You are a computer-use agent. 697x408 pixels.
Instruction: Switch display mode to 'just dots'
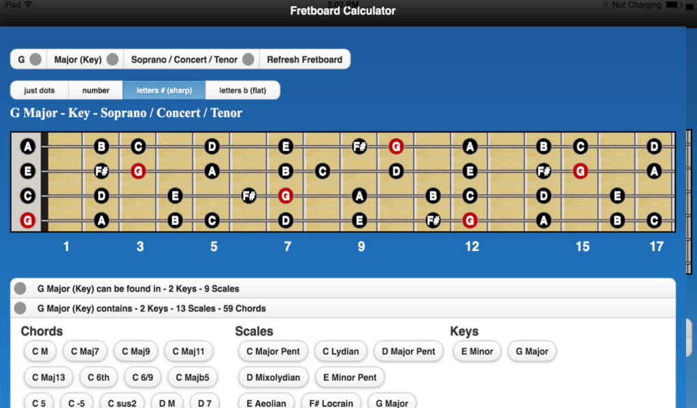coord(39,89)
